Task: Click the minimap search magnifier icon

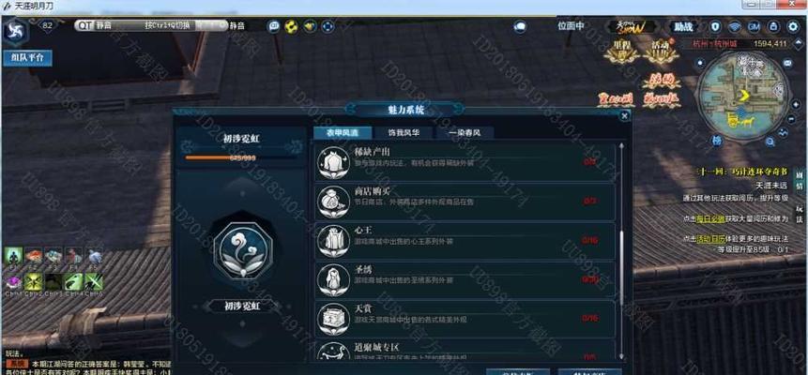Action: click(770, 142)
